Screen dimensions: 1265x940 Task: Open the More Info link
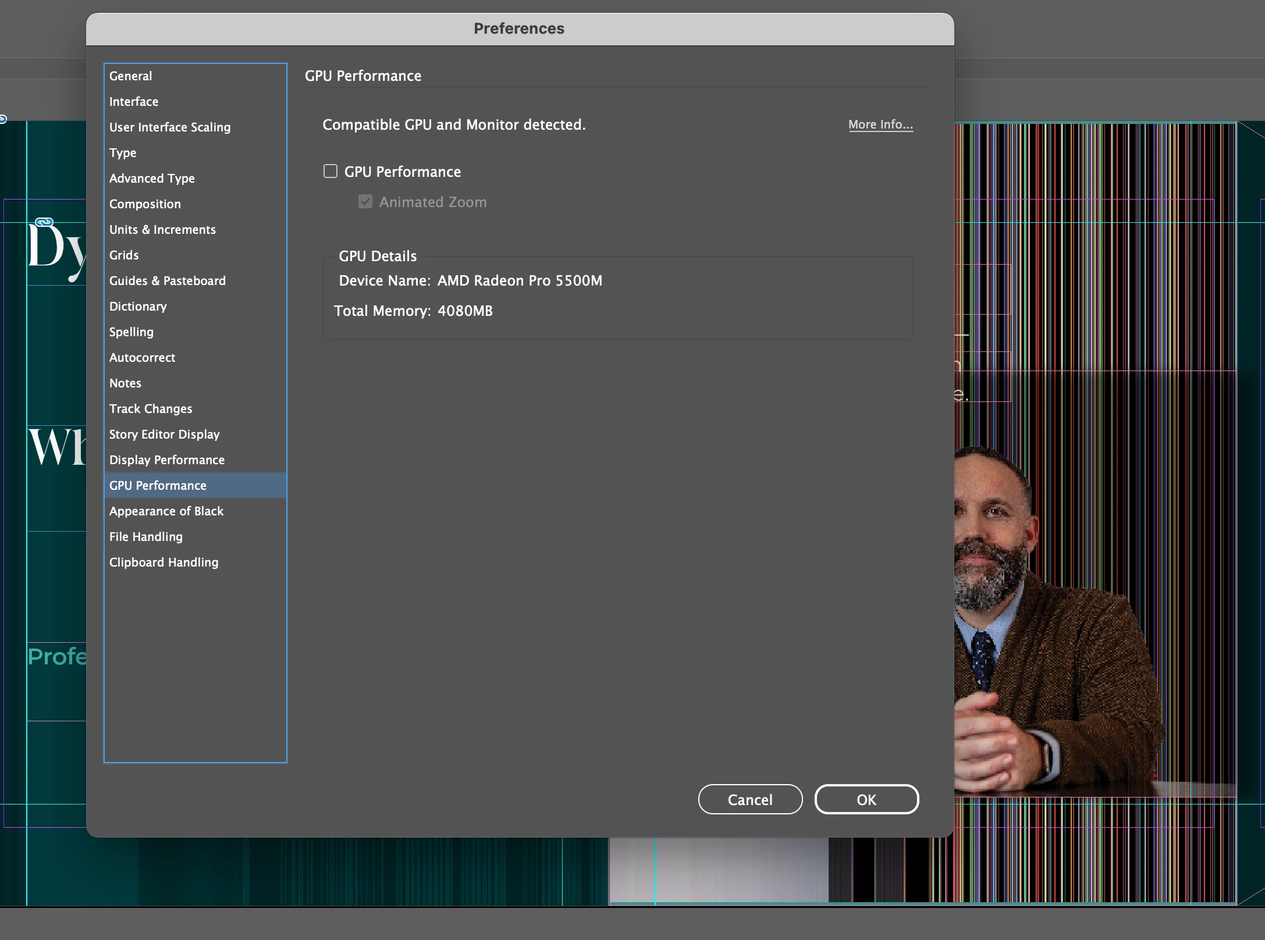[x=880, y=124]
